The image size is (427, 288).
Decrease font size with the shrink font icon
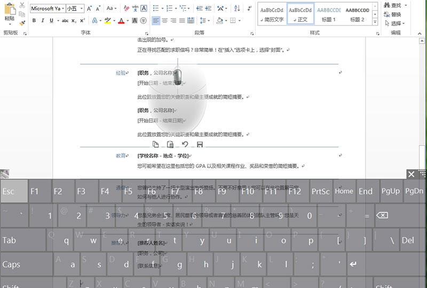[x=98, y=9]
